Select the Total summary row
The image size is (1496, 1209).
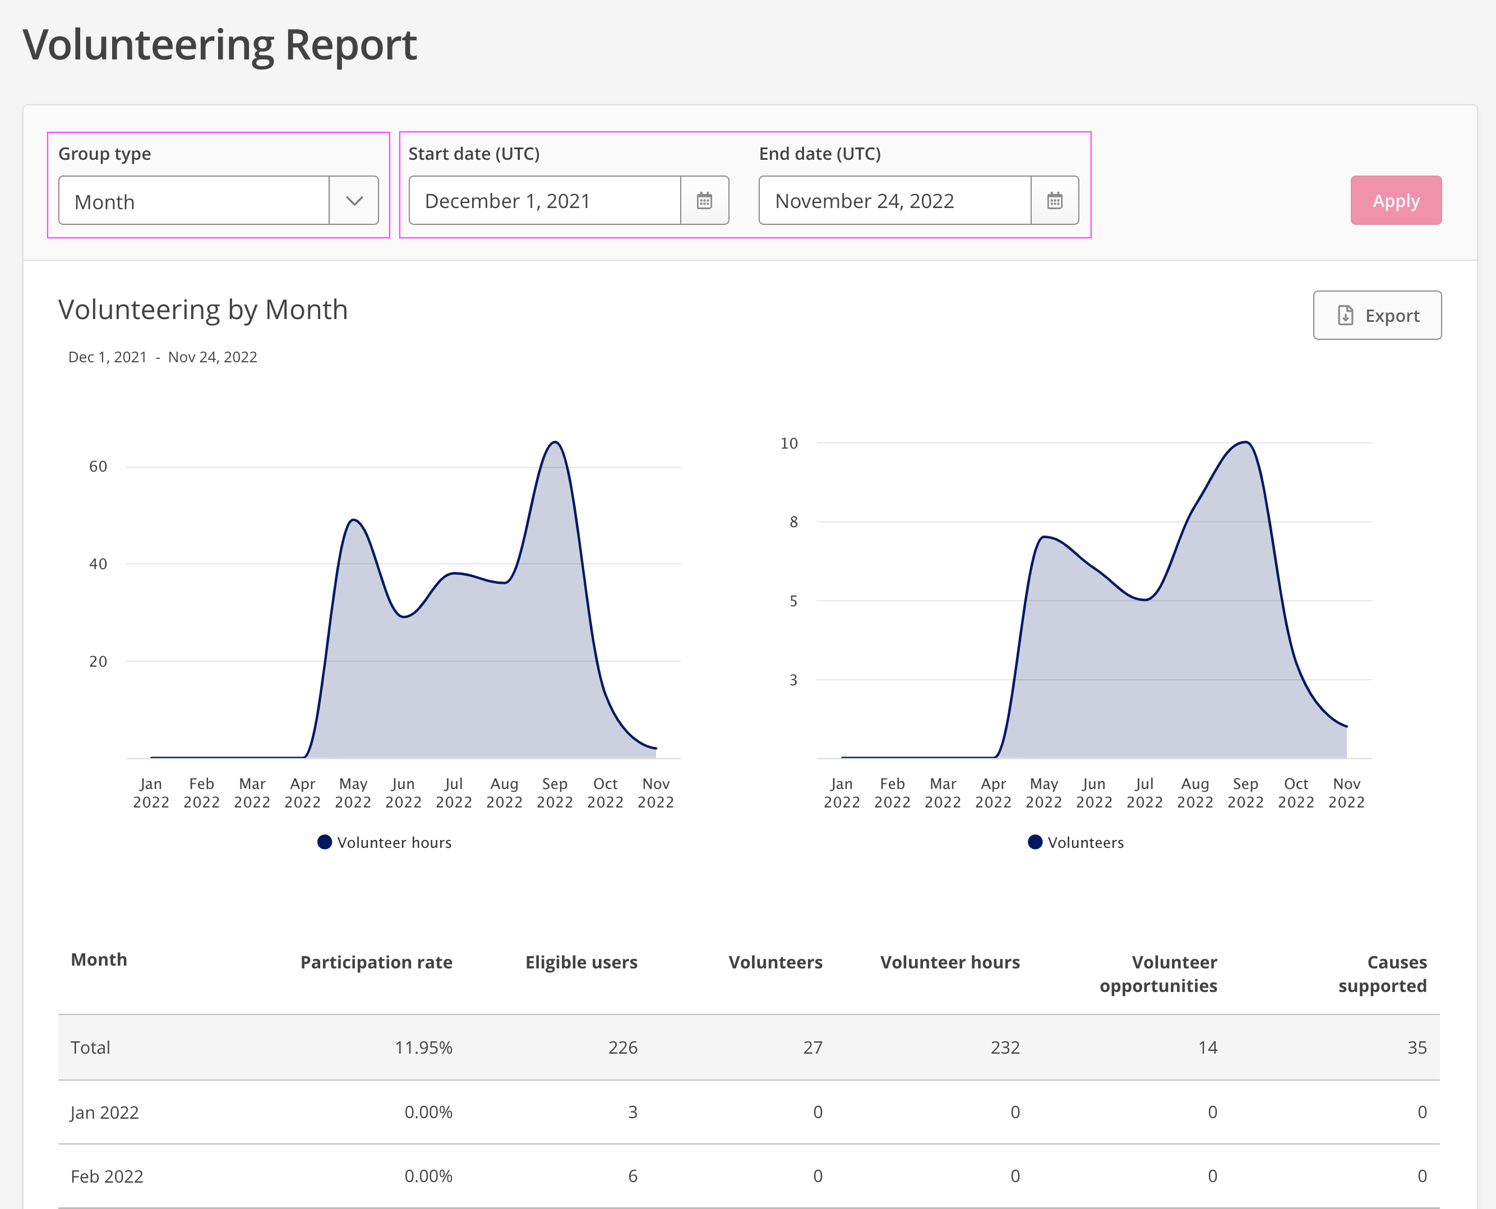click(x=749, y=1048)
